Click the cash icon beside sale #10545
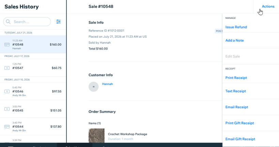This screenshot has height=147, width=279. click(x=7, y=109)
